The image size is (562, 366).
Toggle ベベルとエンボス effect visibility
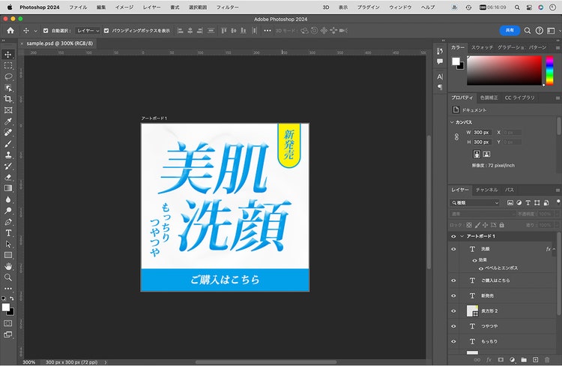coord(481,268)
